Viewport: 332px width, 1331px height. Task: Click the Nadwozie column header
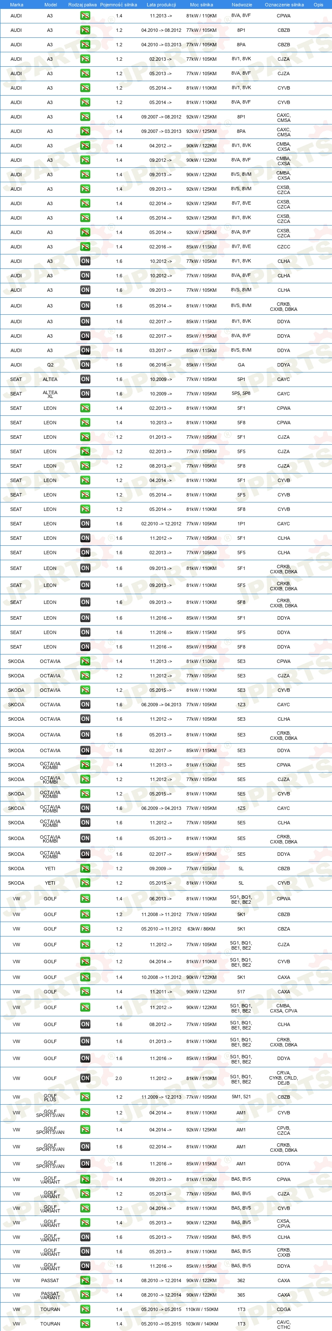click(242, 5)
